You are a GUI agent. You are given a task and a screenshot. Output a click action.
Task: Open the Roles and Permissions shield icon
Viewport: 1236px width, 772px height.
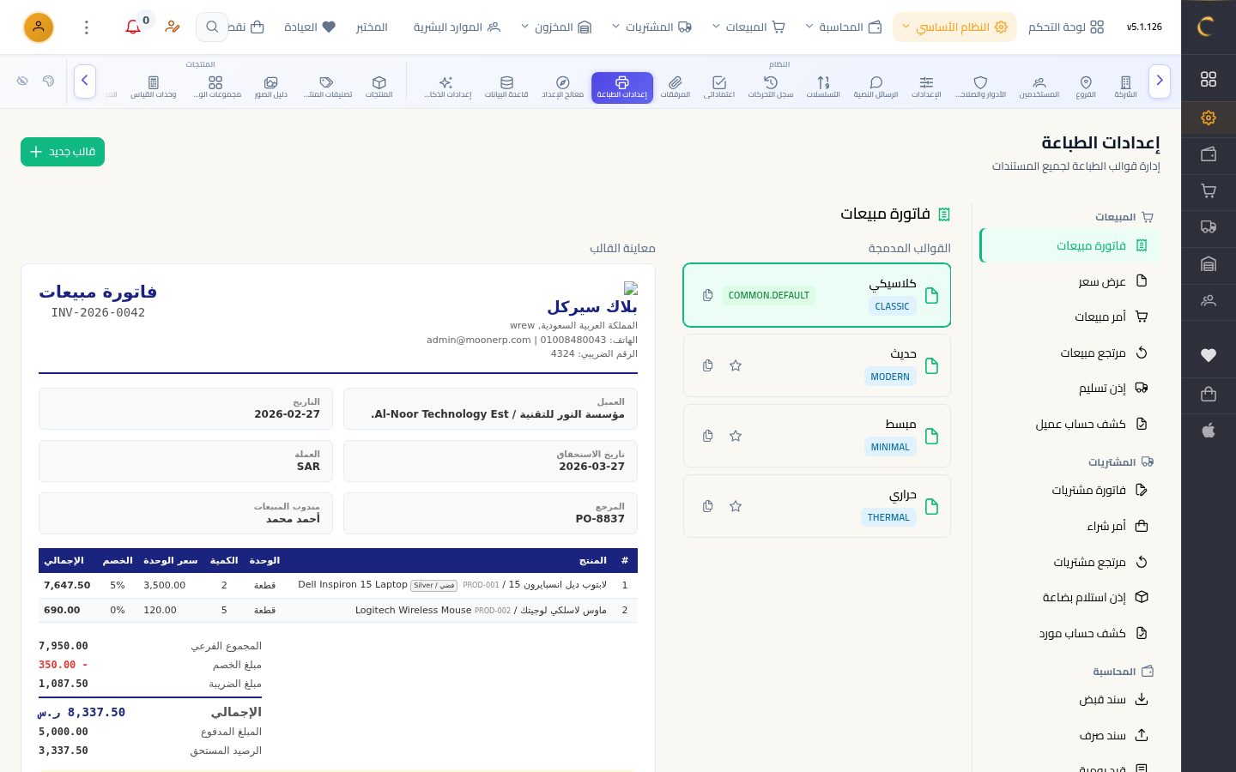(980, 87)
